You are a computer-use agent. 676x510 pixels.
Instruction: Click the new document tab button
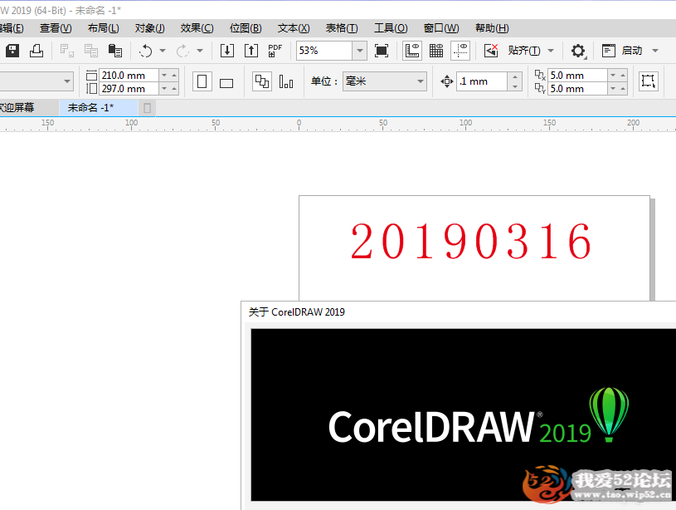147,108
